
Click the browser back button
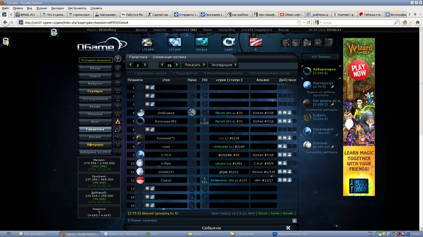click(5, 22)
